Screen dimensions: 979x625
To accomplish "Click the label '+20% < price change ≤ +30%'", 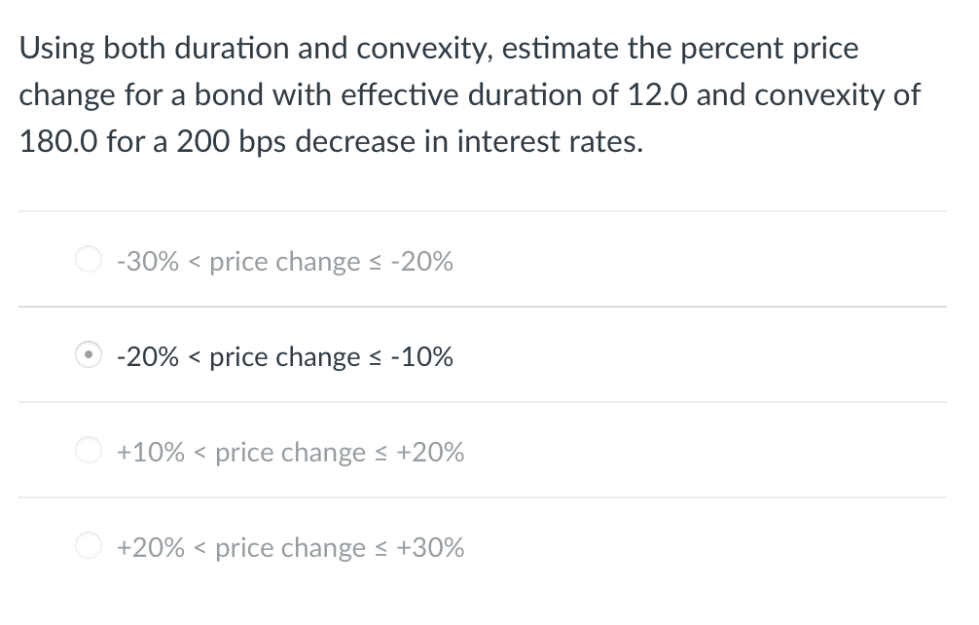I will 290,547.
